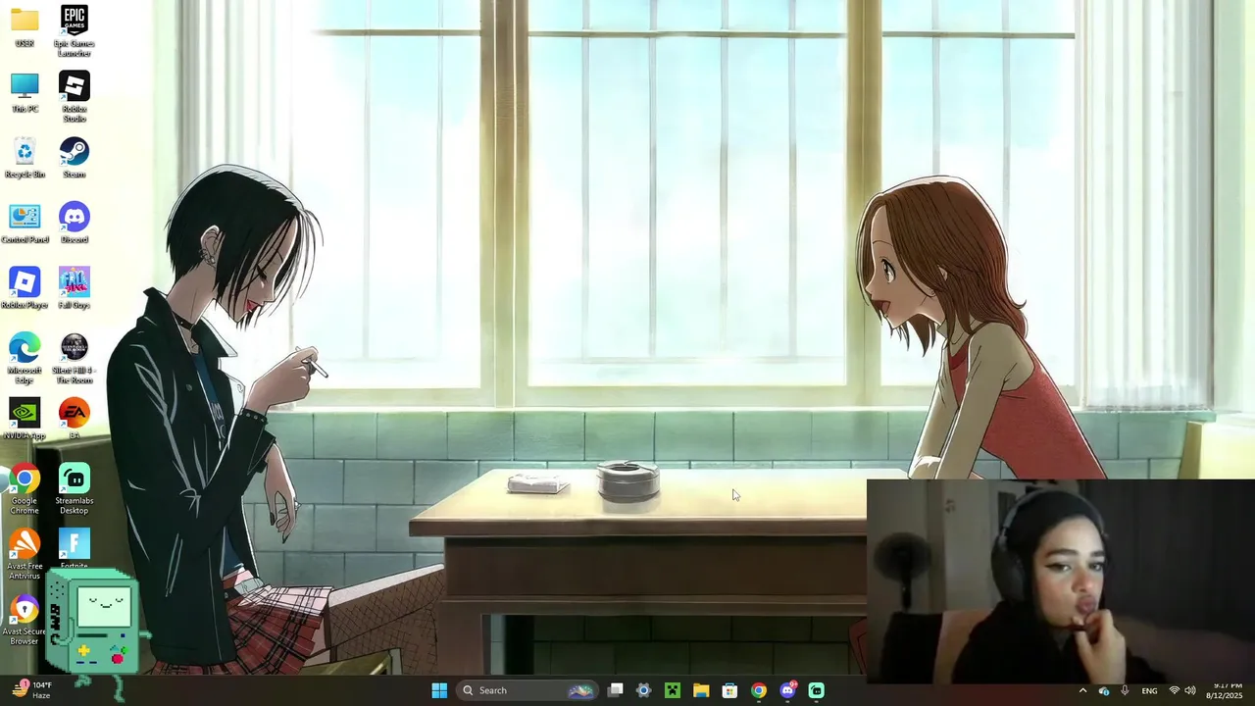Screen dimensions: 1255x706
Task: Launch Steam from the desktop
Action: click(75, 157)
